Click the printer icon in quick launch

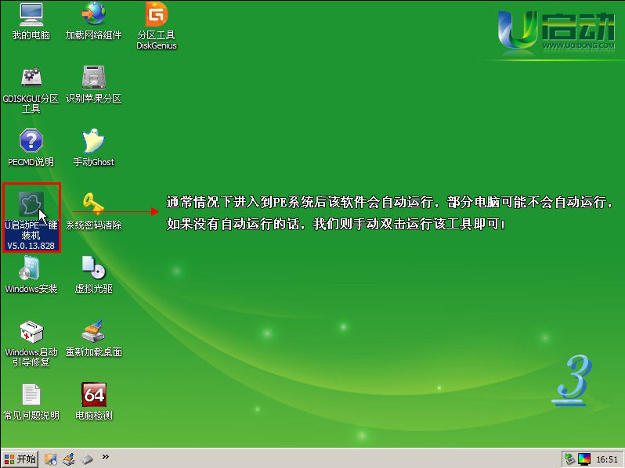(69, 459)
